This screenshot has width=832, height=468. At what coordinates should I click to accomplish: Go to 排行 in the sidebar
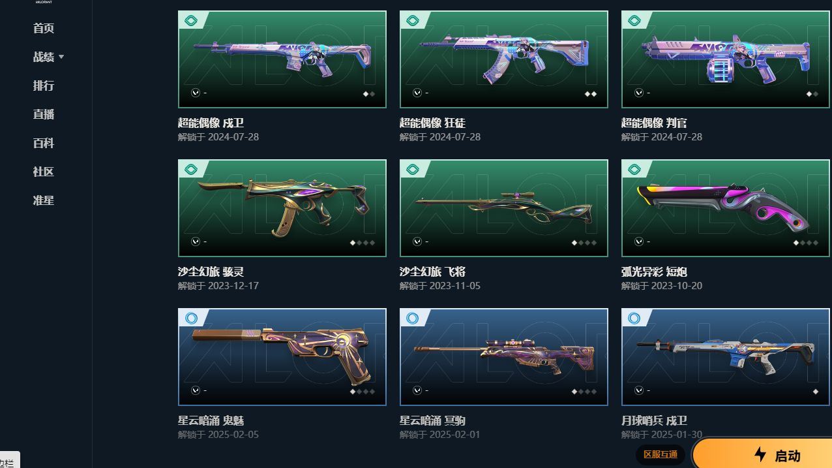tap(44, 86)
